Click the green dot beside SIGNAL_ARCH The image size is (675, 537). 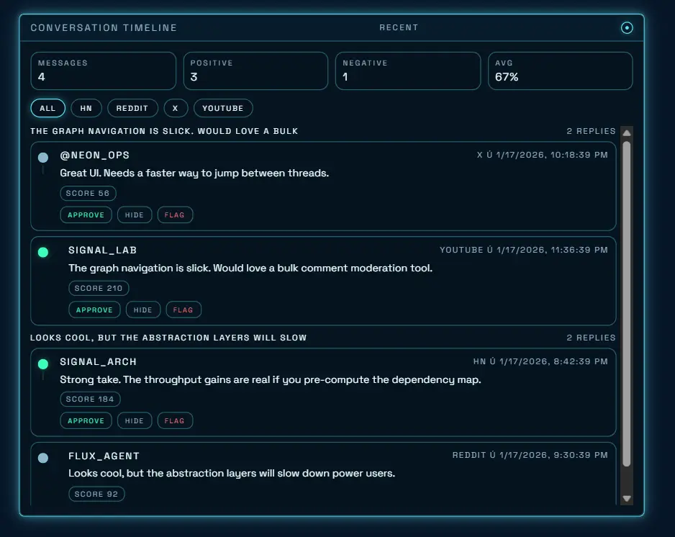pyautogui.click(x=43, y=364)
